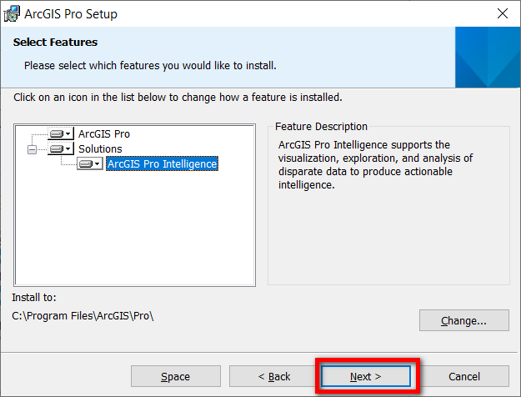Open ArcGIS Pro Intelligence install-state drive icon
The width and height of the screenshot is (521, 397).
point(86,163)
